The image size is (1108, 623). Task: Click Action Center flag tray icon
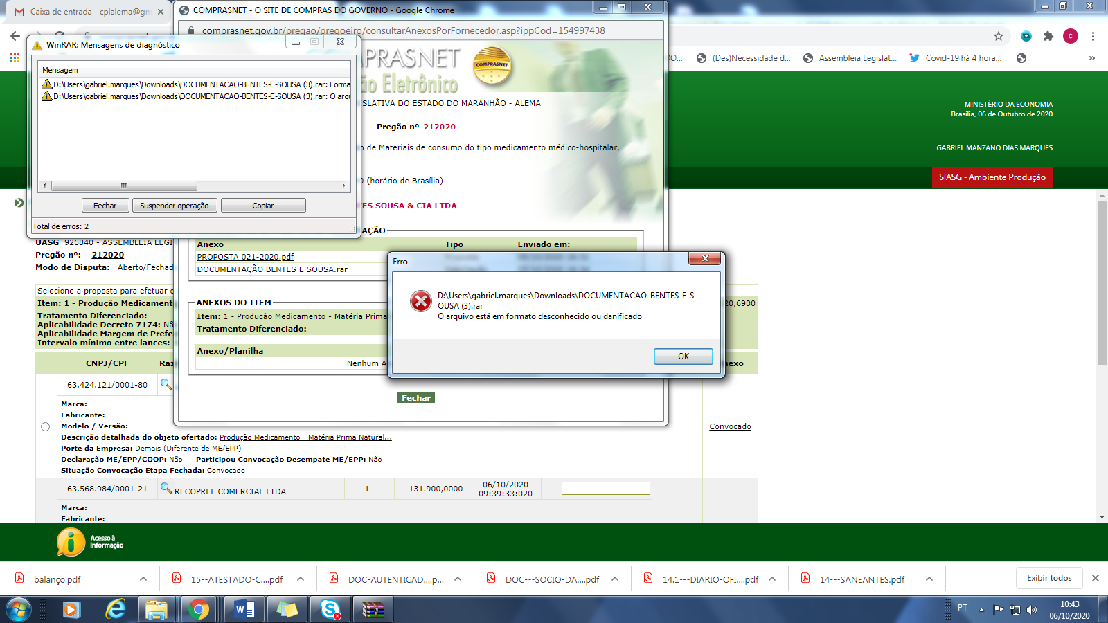click(998, 610)
